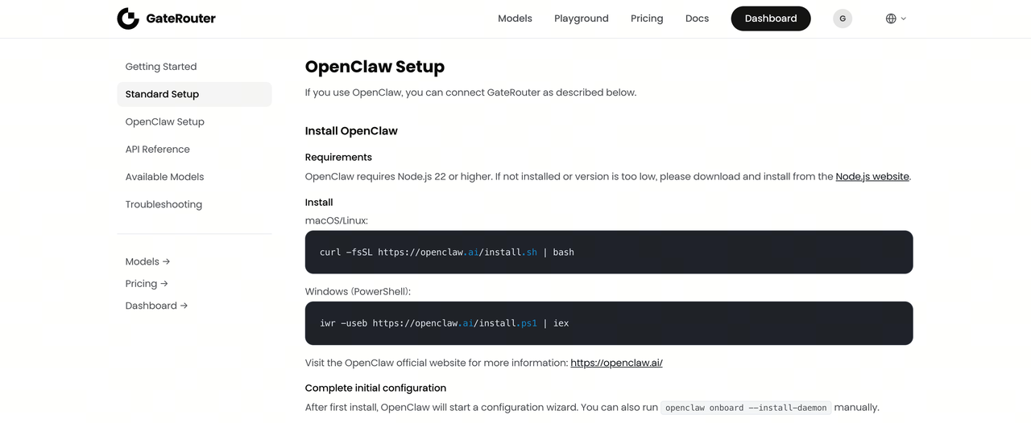Open Docs in top navigation

click(697, 18)
